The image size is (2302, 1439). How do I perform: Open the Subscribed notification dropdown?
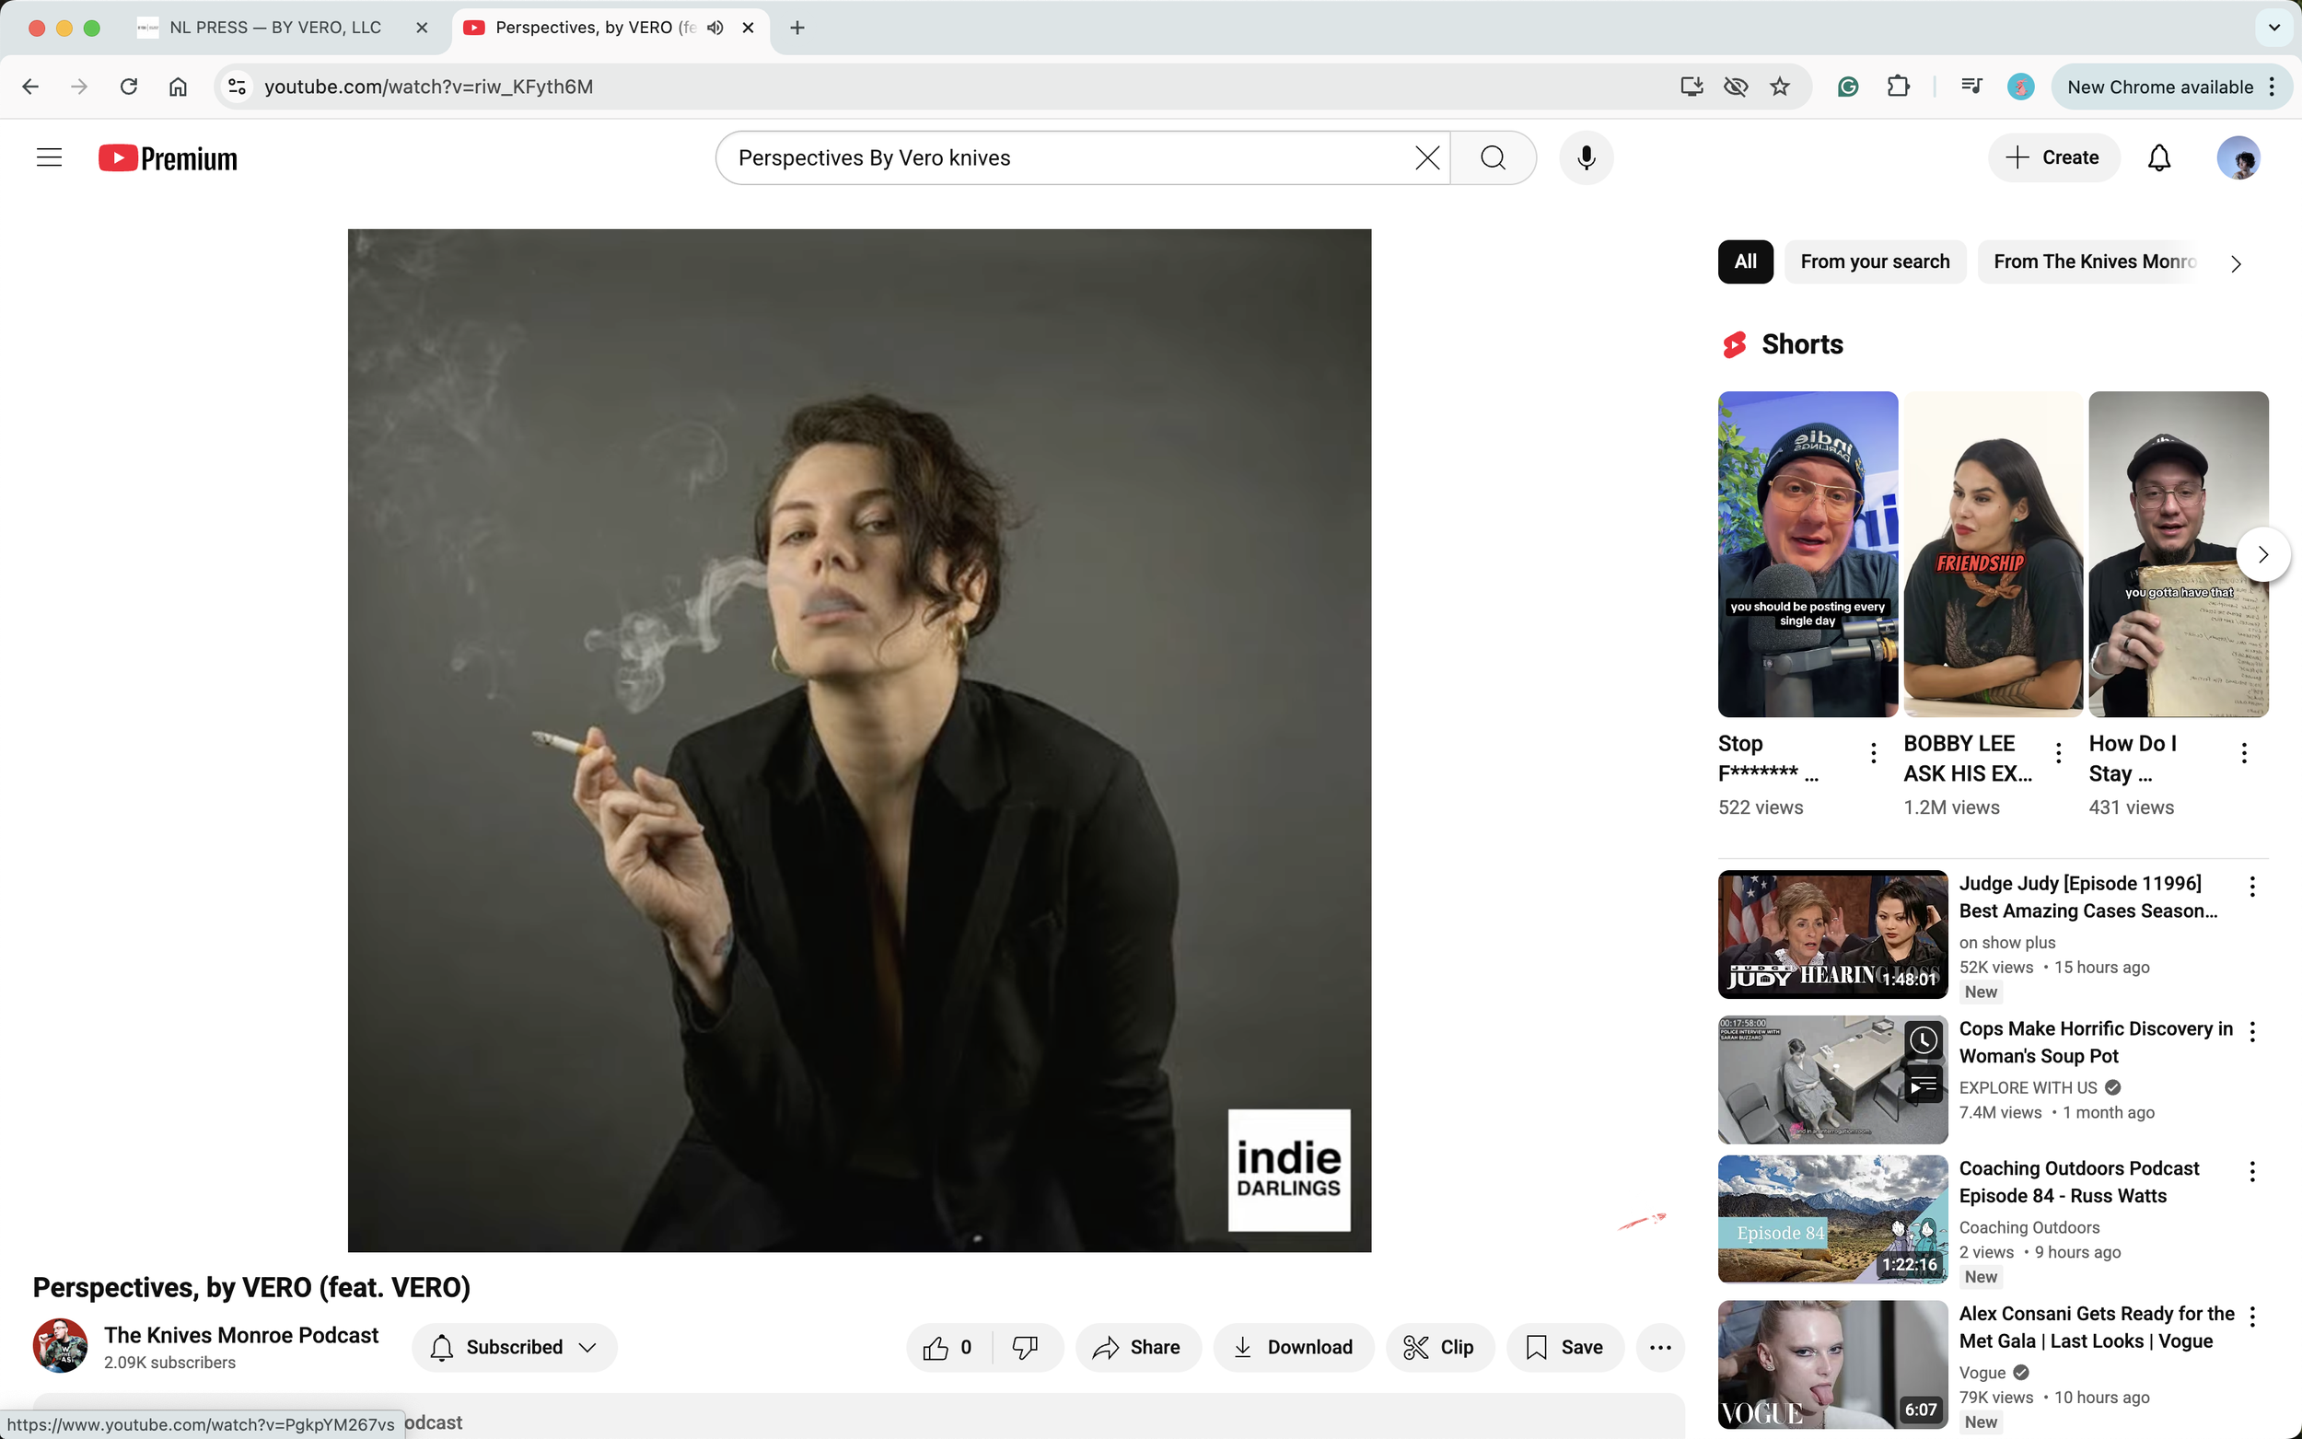tap(514, 1347)
